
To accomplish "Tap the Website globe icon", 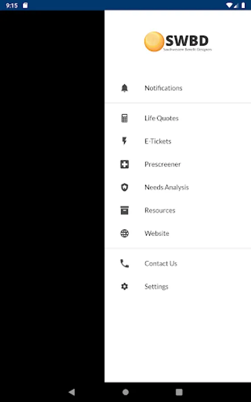I will (124, 233).
